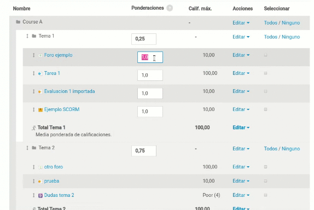Viewport: 314px width, 210px height.
Task: Click the chat icon next to Dudas tema 2
Action: coord(40,195)
